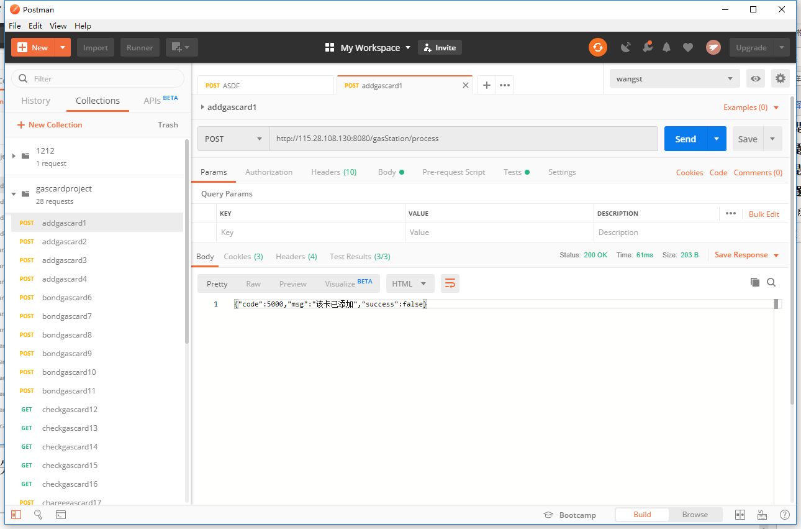Click the heart icon in header
801x529 pixels.
(687, 47)
